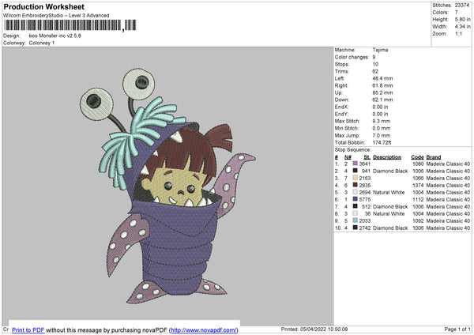Screen dimensions: 474x335
Task: Click Diamond Black description in row 2
Action: (x=390, y=171)
